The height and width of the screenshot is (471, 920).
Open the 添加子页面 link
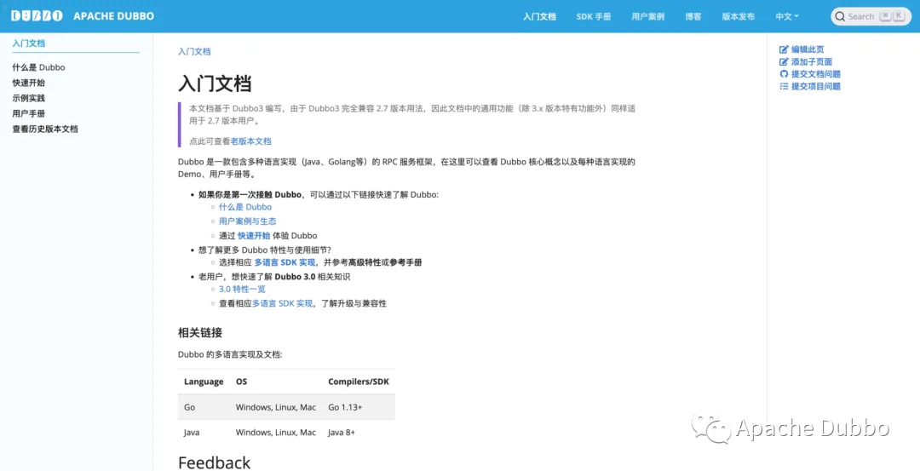(812, 61)
